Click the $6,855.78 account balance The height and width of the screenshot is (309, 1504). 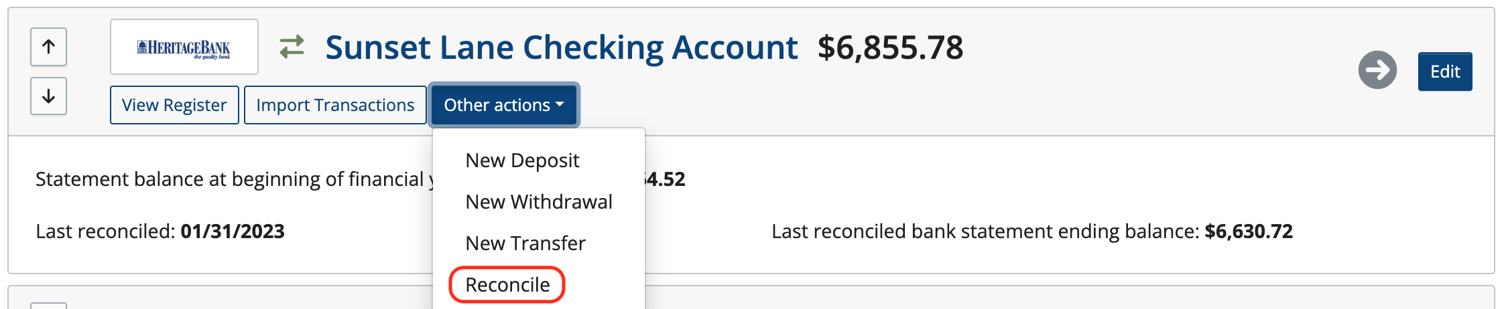(890, 47)
